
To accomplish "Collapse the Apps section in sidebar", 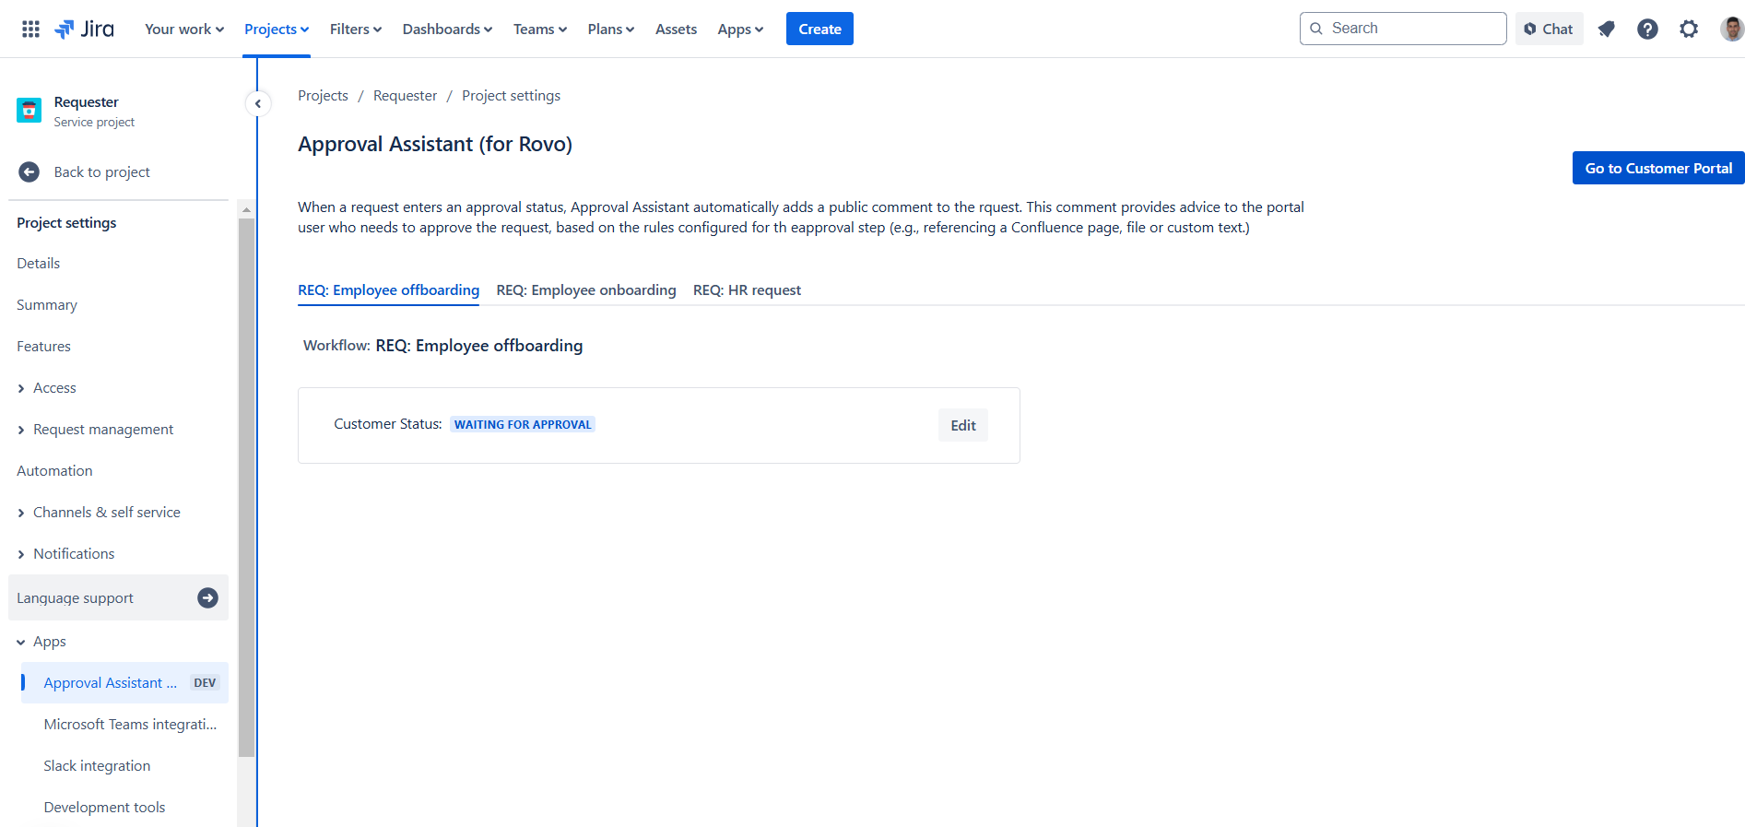I will pyautogui.click(x=118, y=641).
